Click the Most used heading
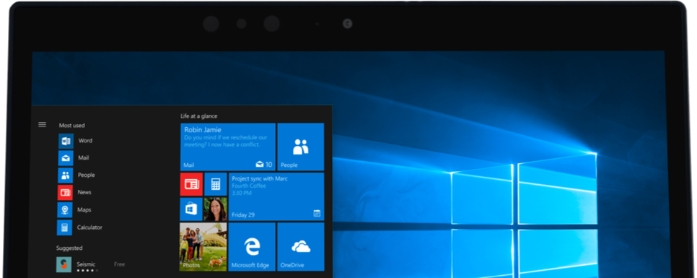This screenshot has width=697, height=278. click(x=72, y=126)
